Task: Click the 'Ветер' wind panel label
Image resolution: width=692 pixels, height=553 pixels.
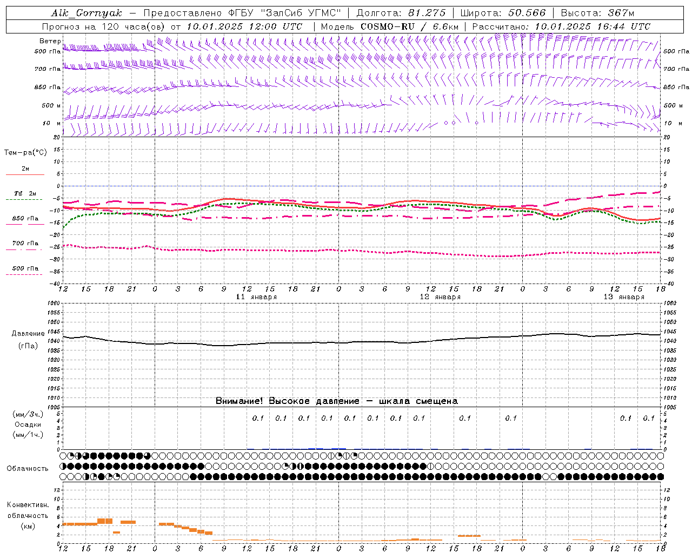Action: coord(50,41)
